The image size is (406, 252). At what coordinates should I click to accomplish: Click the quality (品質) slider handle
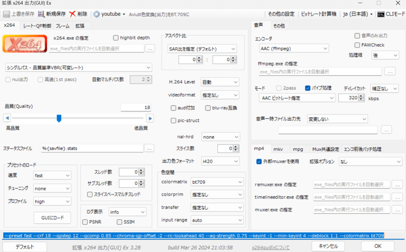tap(59, 118)
